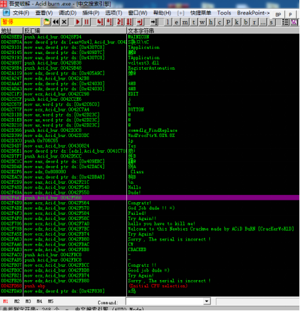Select the highlighted push 0042F4A7 row
Image resolution: width=300 pixels, height=311 pixels.
pyautogui.click(x=150, y=198)
